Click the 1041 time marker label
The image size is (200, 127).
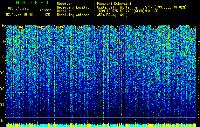tap(21, 27)
